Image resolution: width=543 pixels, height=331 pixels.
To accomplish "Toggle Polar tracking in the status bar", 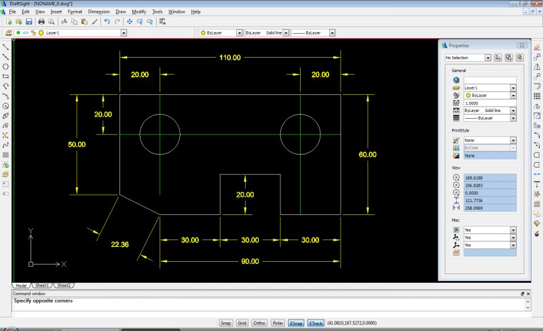I will pyautogui.click(x=278, y=323).
